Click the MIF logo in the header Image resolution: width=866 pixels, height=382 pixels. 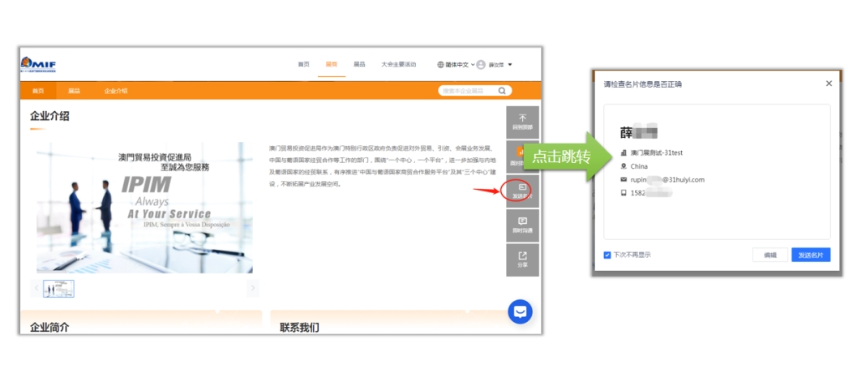point(38,64)
